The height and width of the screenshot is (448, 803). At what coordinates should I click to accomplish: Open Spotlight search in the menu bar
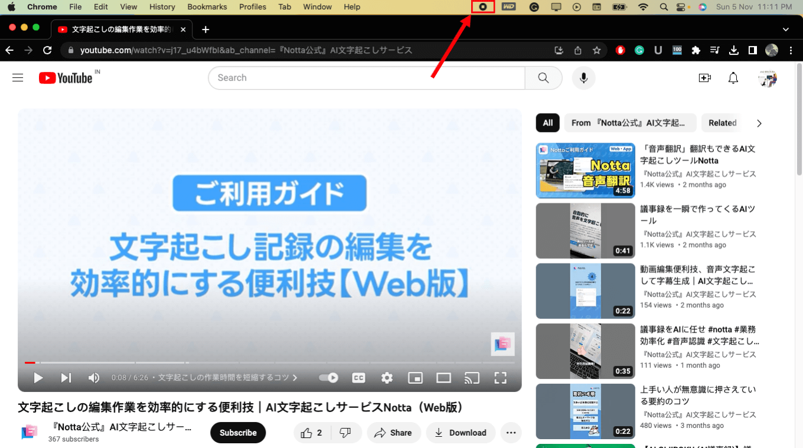664,7
